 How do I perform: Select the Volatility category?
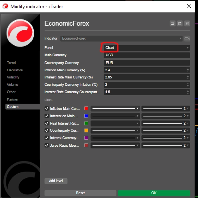[13, 77]
